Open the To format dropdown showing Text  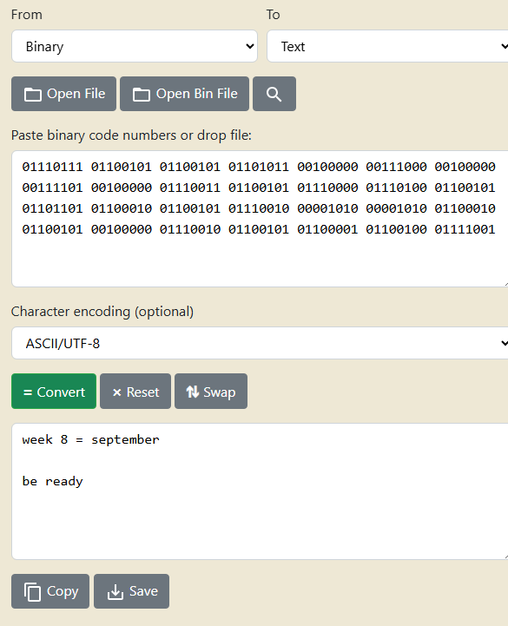[387, 46]
